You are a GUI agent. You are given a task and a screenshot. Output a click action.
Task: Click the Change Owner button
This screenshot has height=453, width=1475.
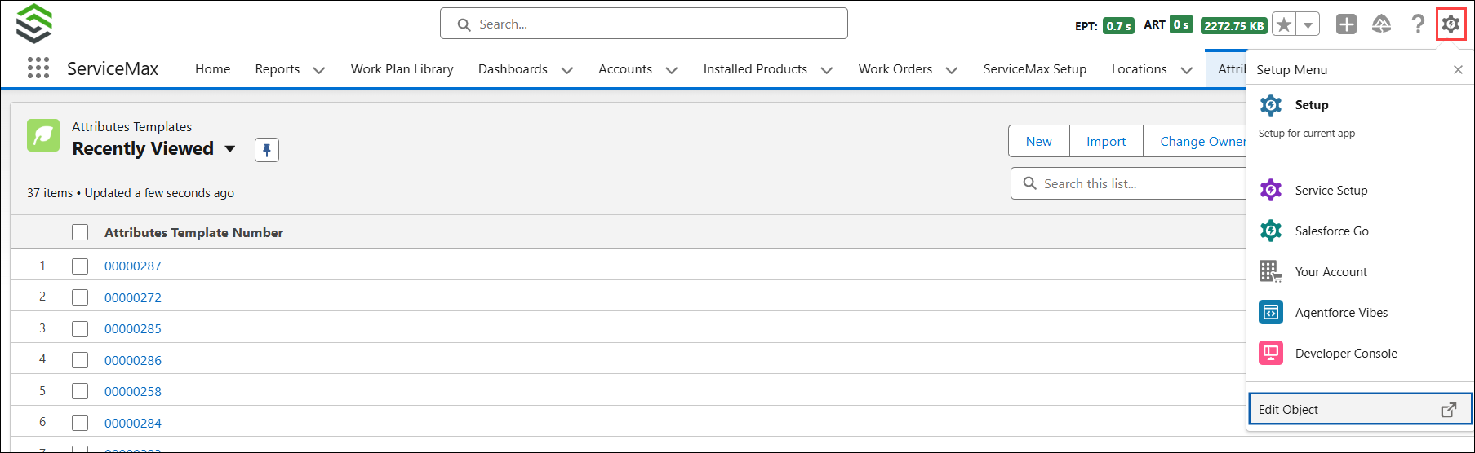coord(1195,141)
